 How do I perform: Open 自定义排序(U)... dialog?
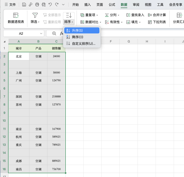82,43
